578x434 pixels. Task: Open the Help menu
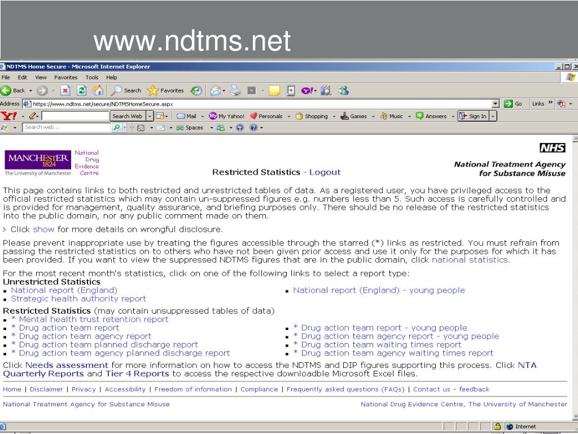112,77
